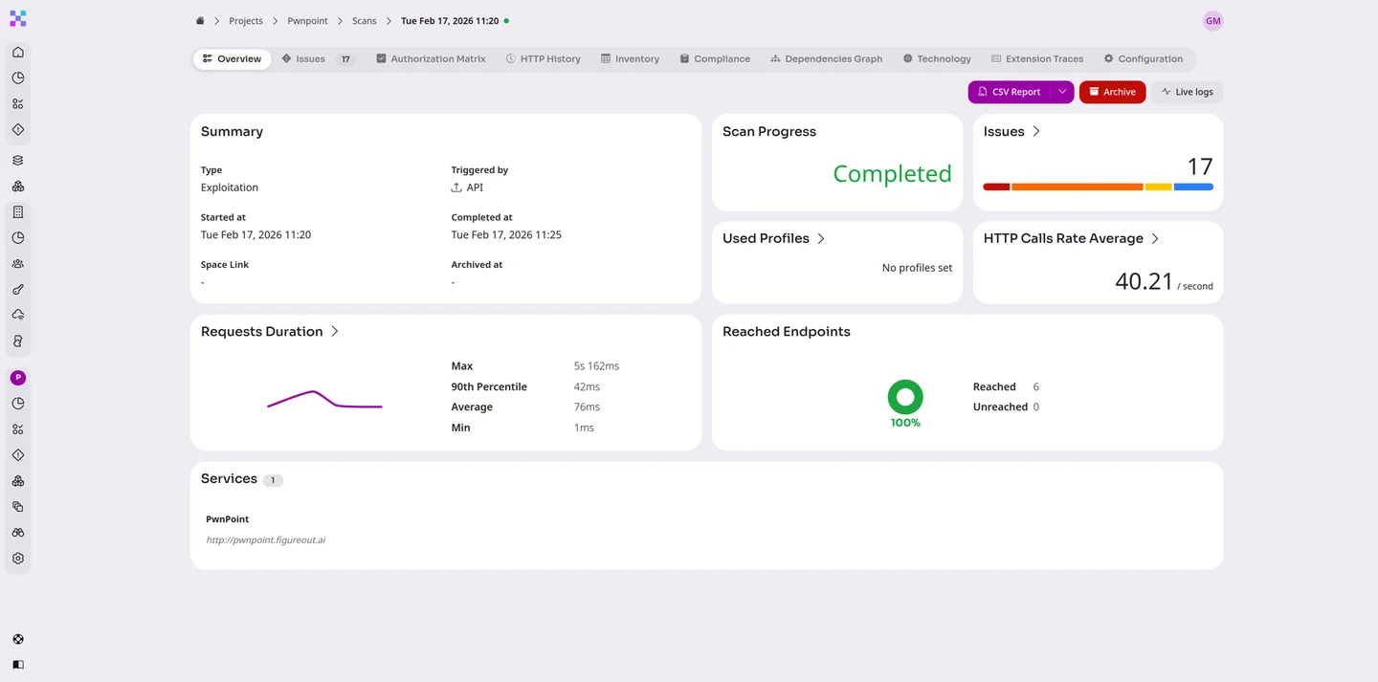Expand the HTTP Calls Rate Average chevron
The image size is (1378, 682).
pyautogui.click(x=1155, y=239)
